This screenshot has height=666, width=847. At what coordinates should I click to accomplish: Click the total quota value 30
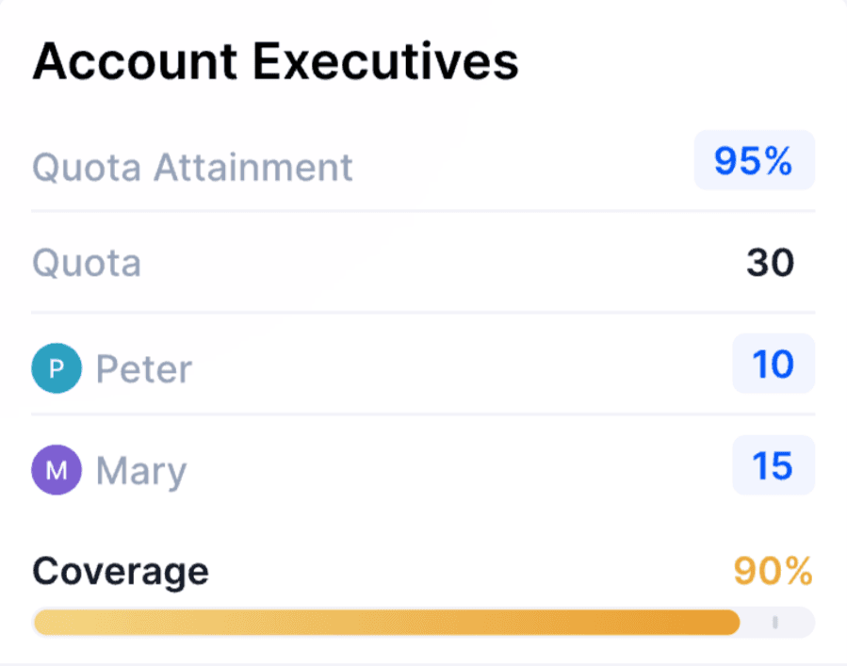[771, 263]
